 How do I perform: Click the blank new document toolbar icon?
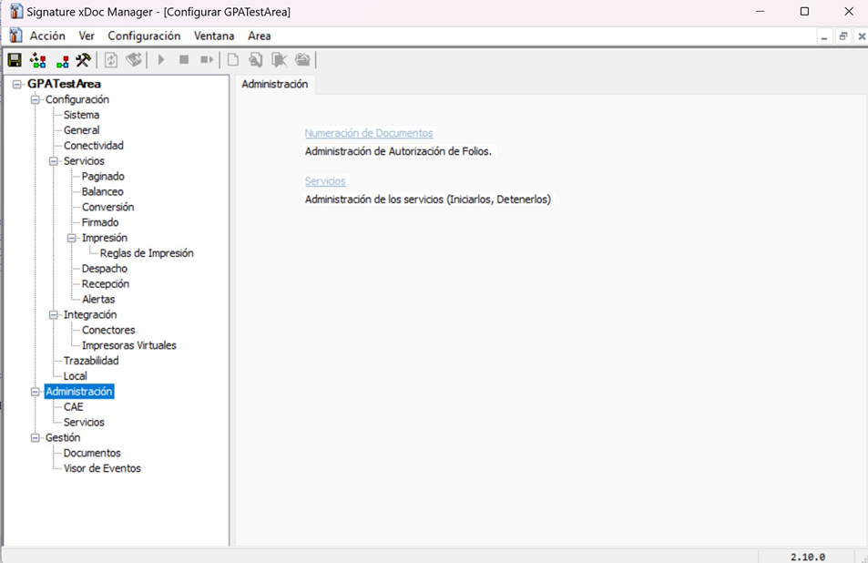pos(233,60)
